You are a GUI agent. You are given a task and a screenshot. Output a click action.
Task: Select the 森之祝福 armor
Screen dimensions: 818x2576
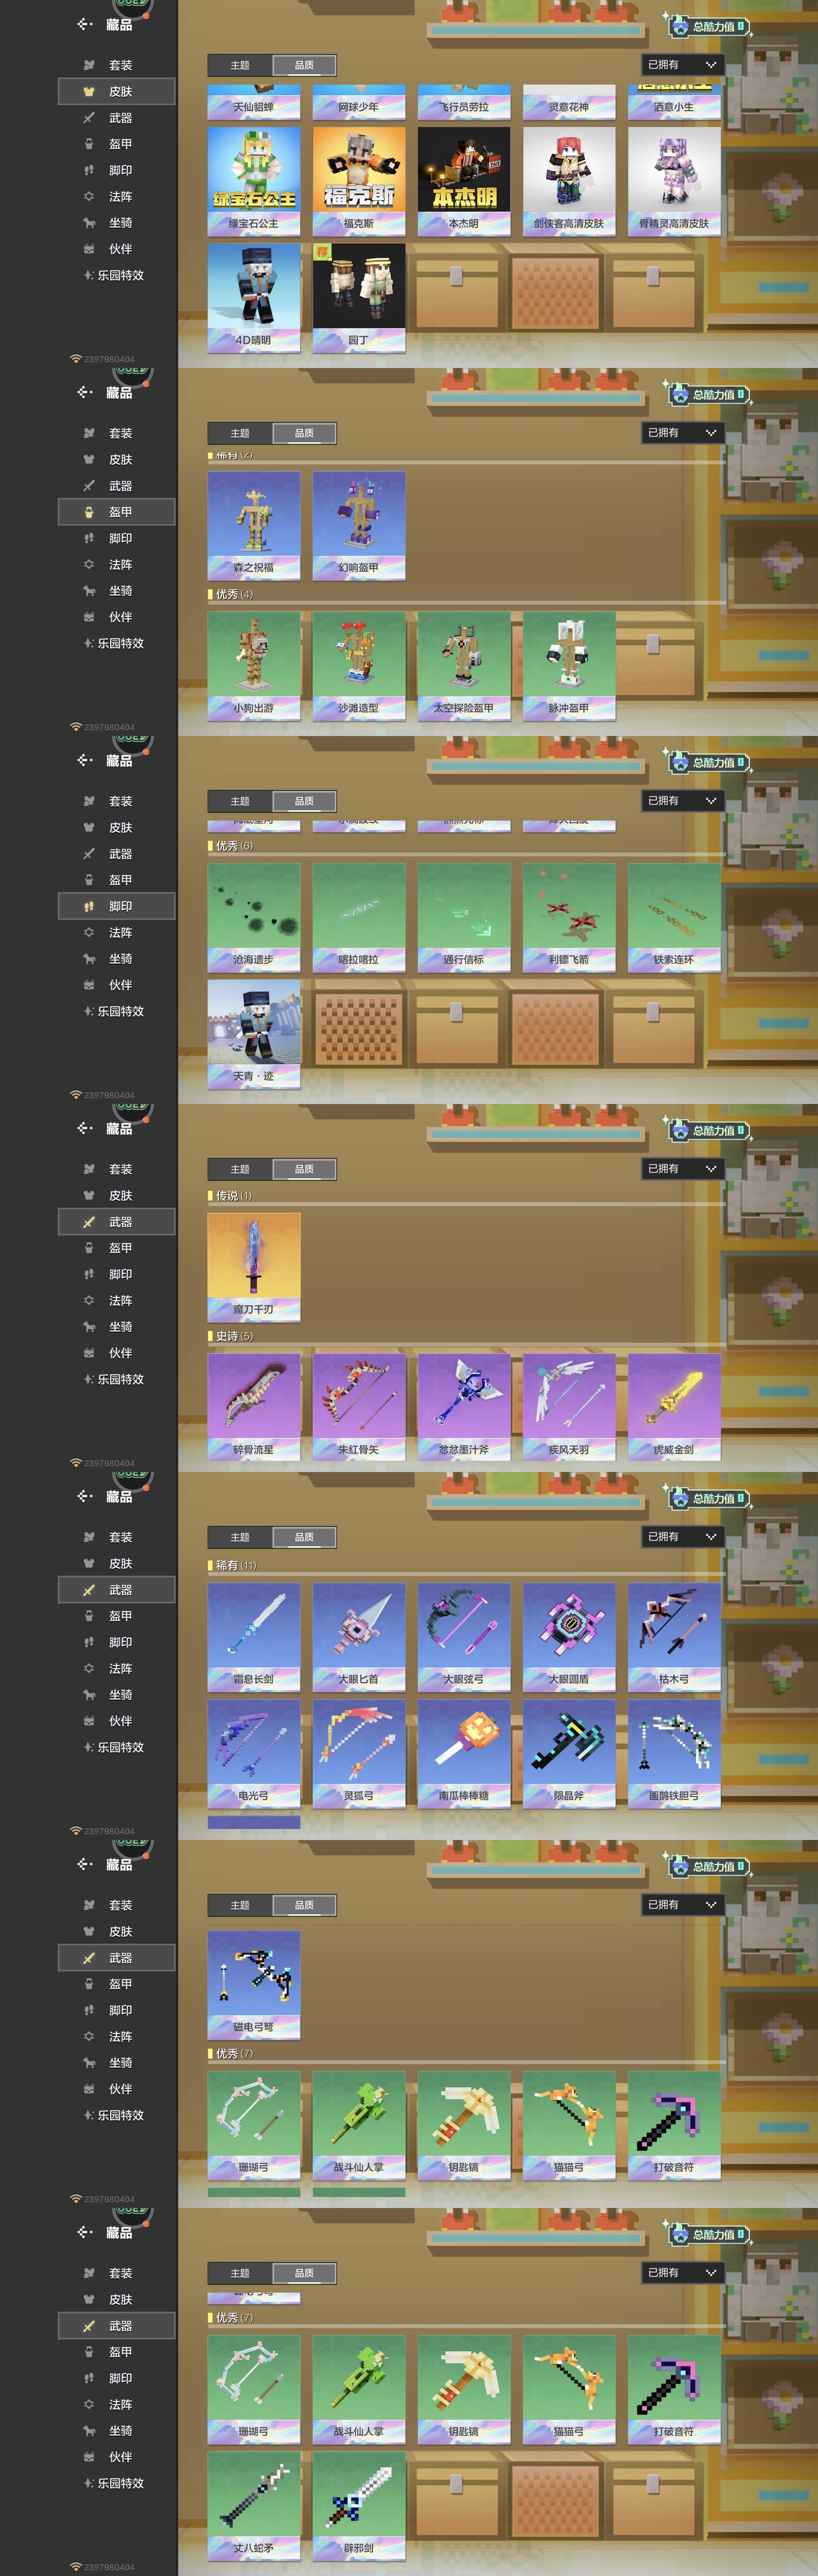click(254, 525)
